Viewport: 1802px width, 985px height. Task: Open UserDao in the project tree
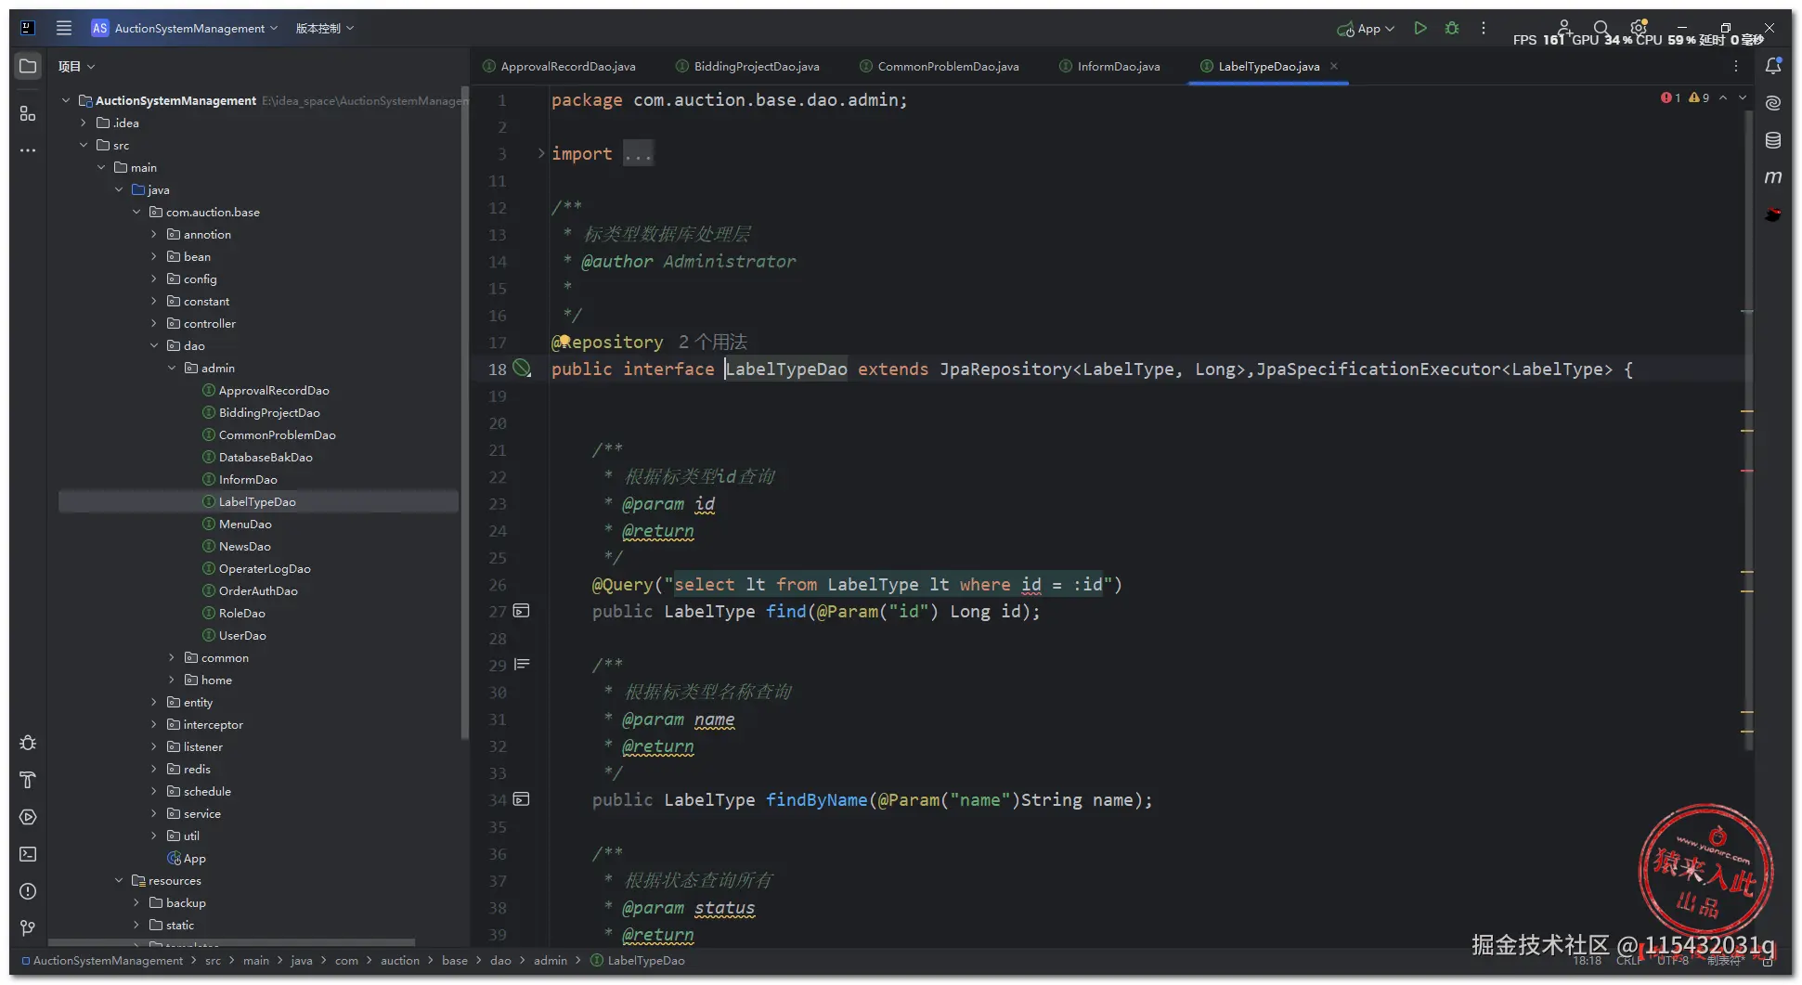[x=242, y=635]
